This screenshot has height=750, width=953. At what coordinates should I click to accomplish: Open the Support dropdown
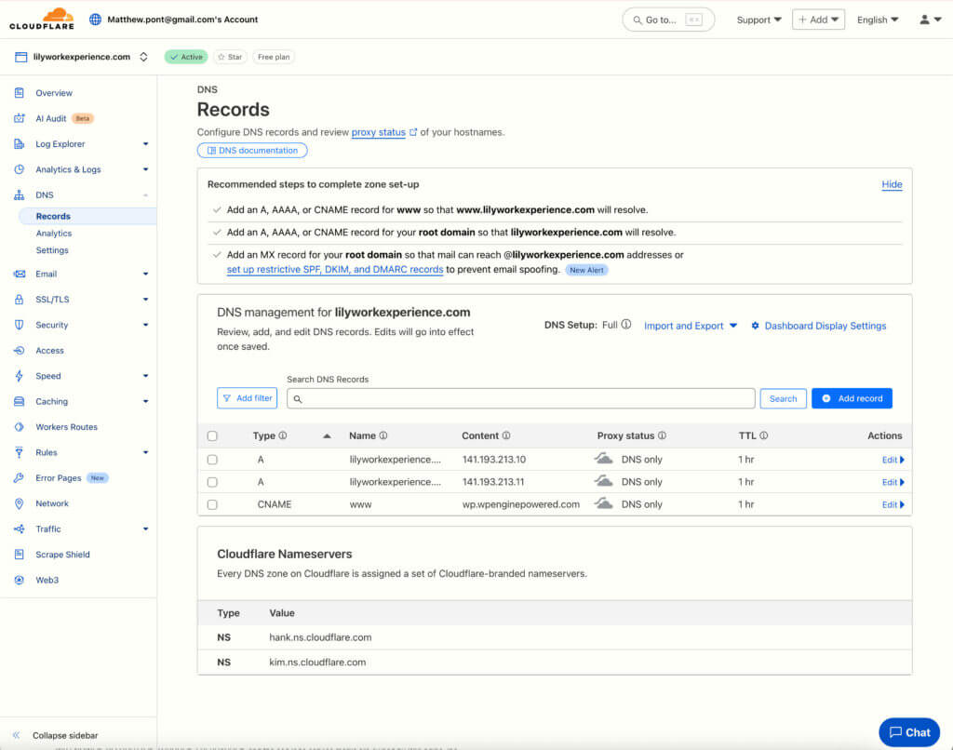click(759, 20)
